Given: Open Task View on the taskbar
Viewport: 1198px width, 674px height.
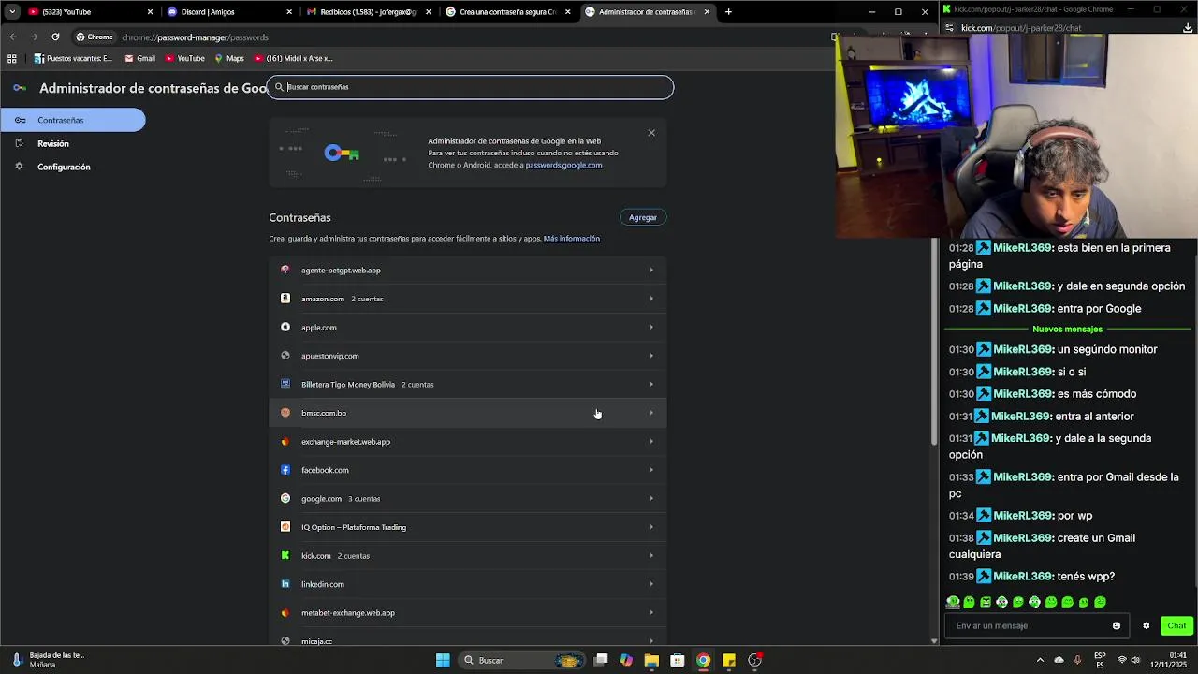Looking at the screenshot, I should tap(601, 660).
